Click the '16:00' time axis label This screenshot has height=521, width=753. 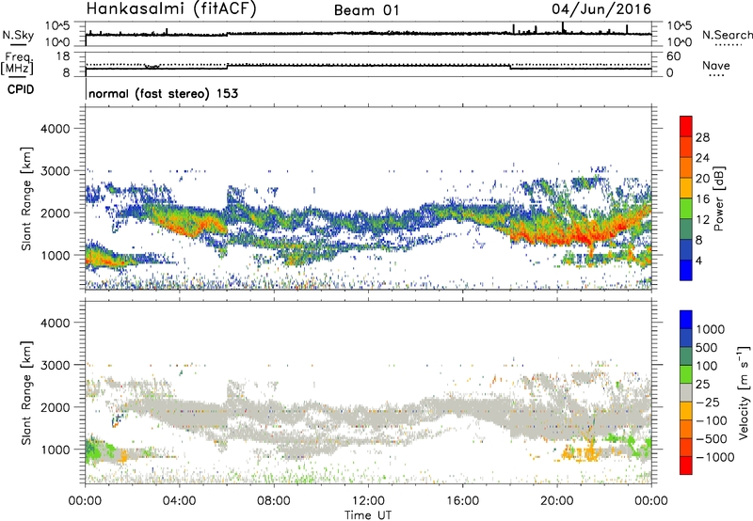[x=462, y=501]
